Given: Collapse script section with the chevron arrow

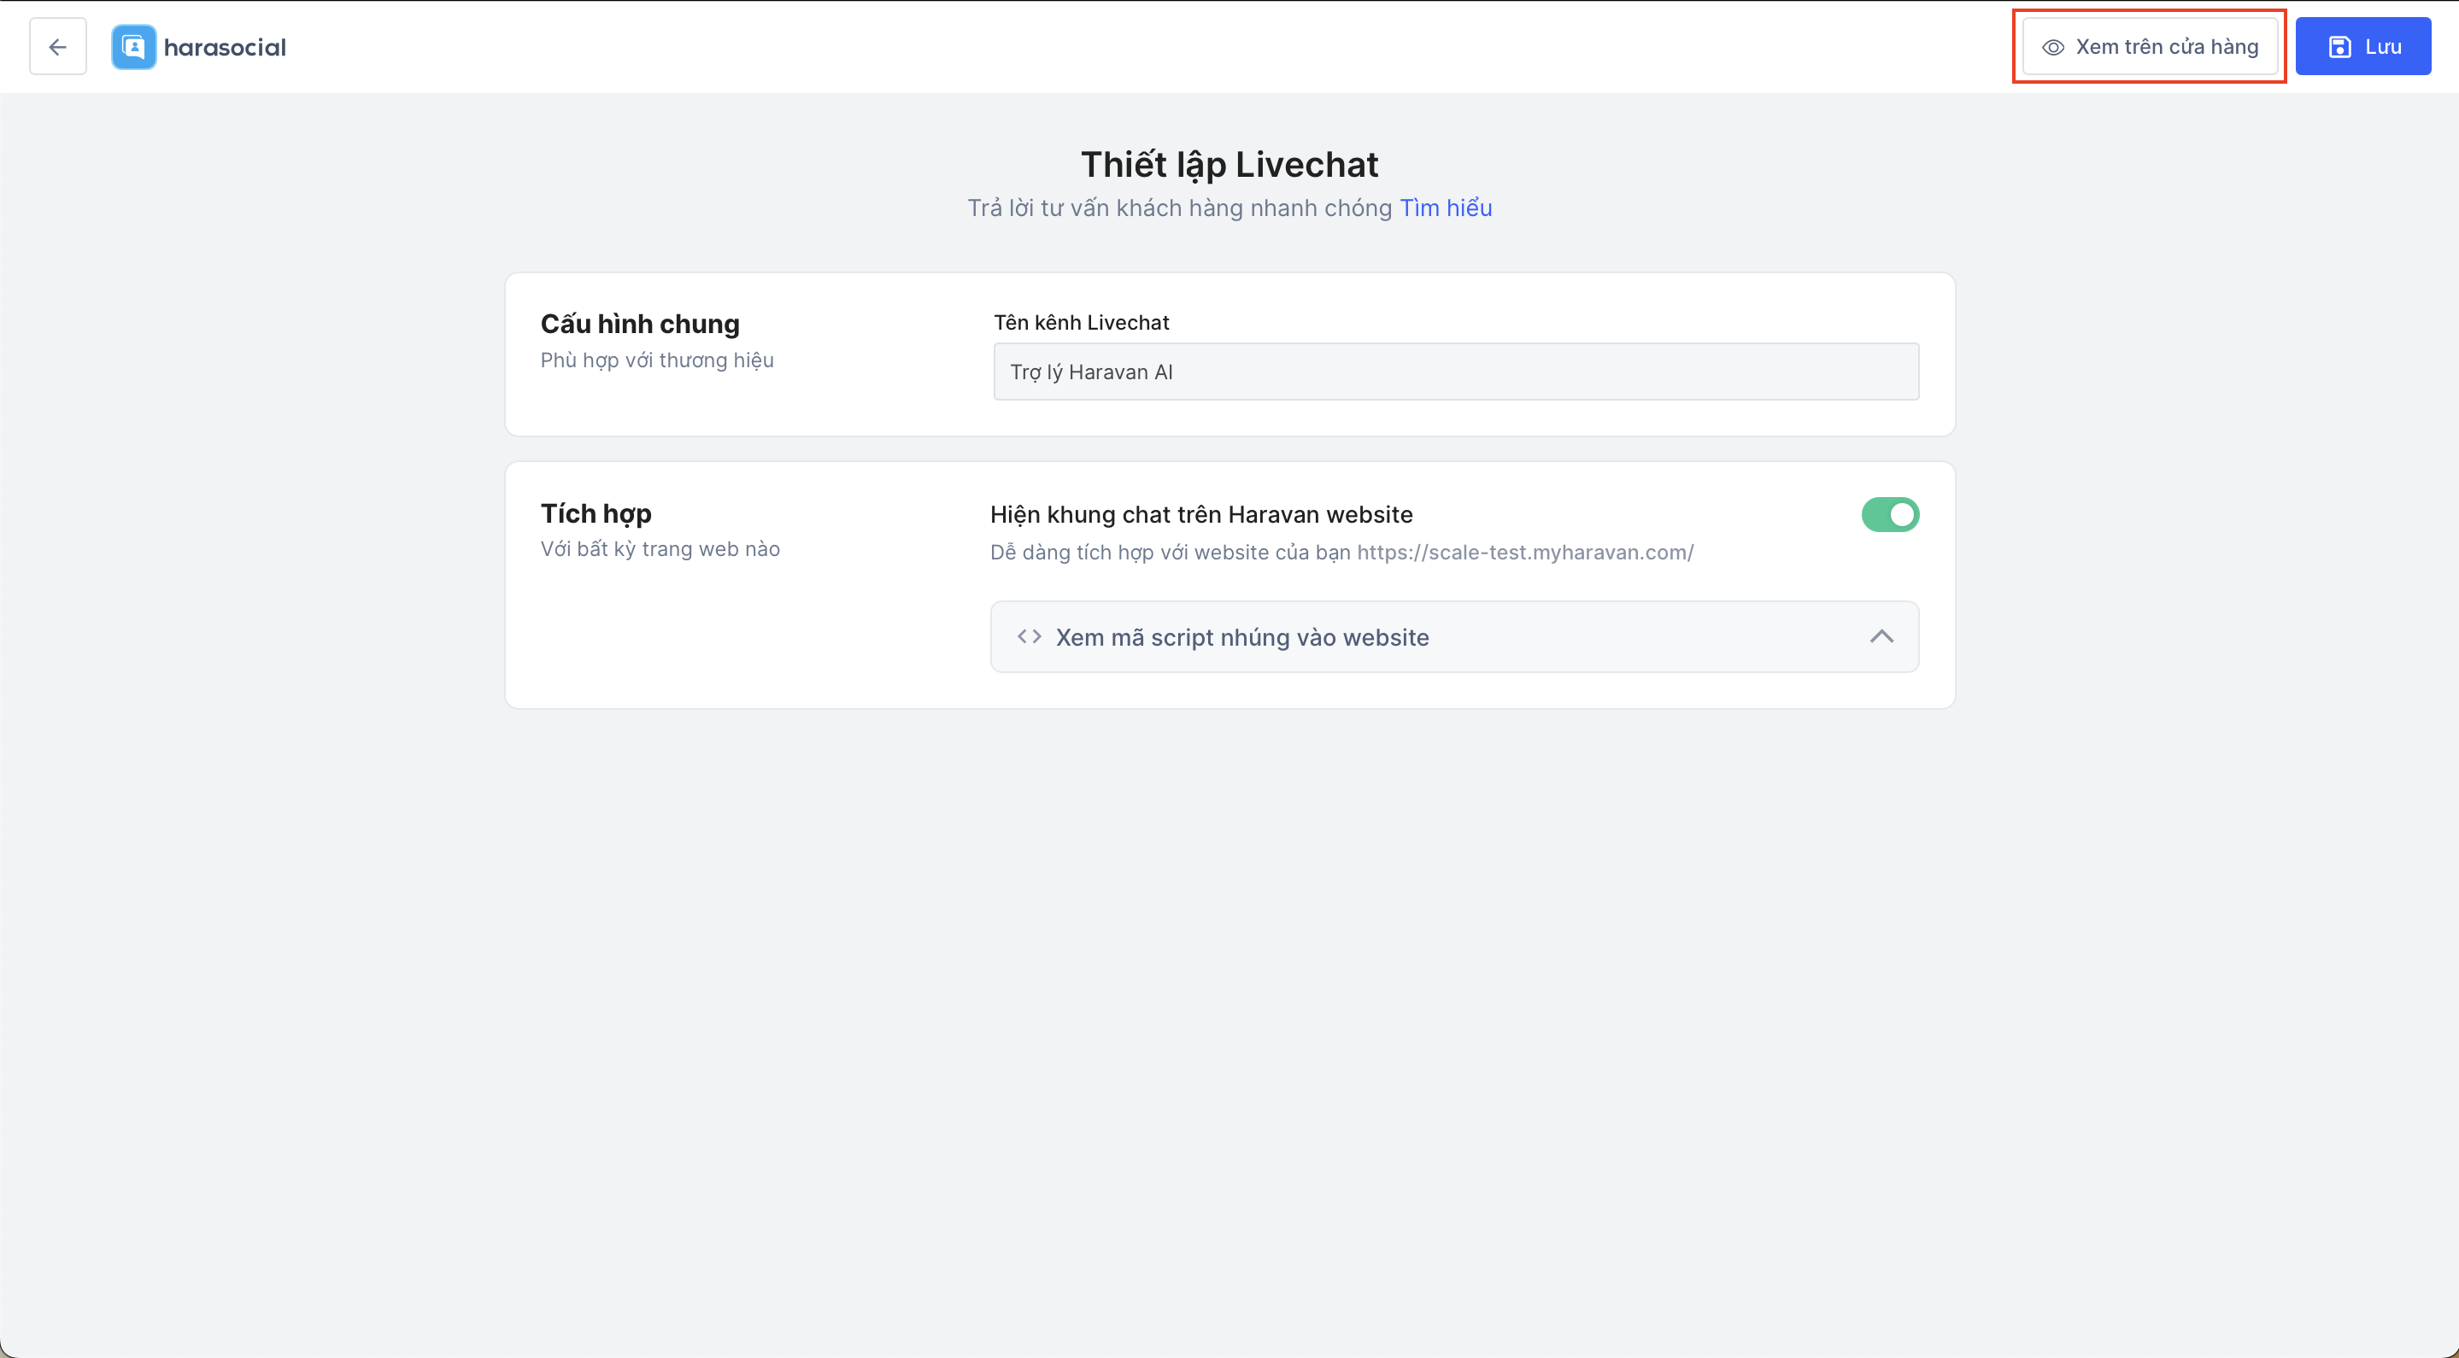Looking at the screenshot, I should (1881, 636).
